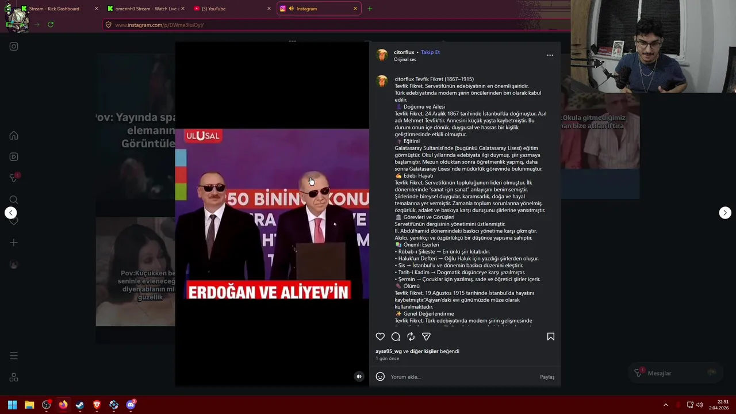
Task: Close the Instagram tab
Action: coord(355,9)
